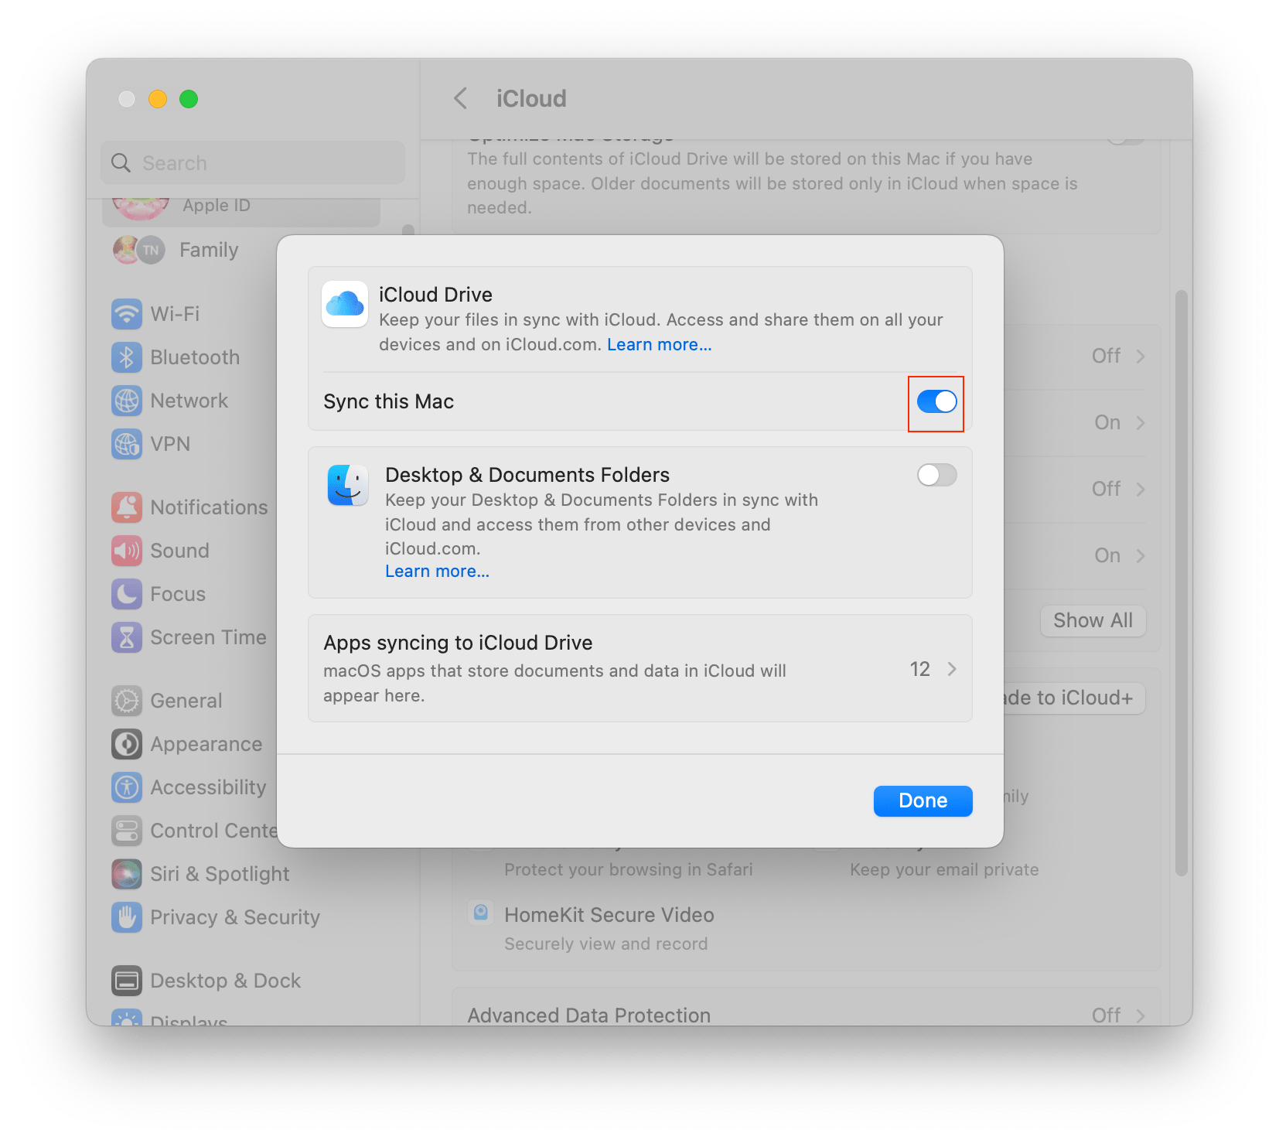Expand Apps syncing to iCloud Drive

tap(953, 669)
